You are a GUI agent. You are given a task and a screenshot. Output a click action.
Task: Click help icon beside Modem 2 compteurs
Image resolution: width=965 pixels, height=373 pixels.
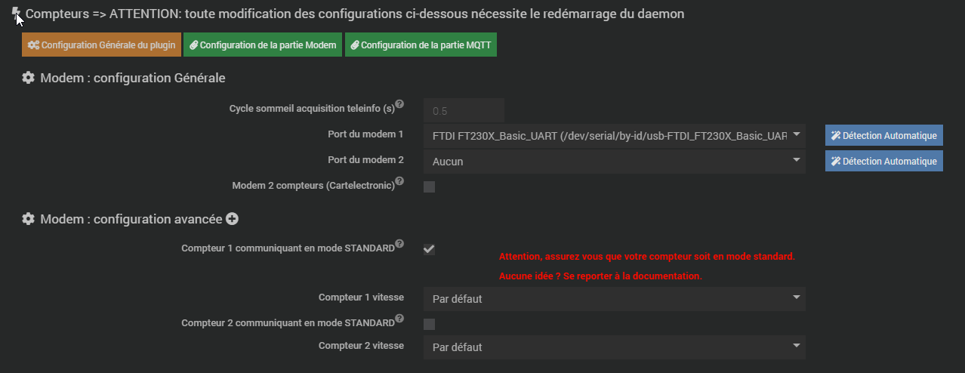(399, 181)
